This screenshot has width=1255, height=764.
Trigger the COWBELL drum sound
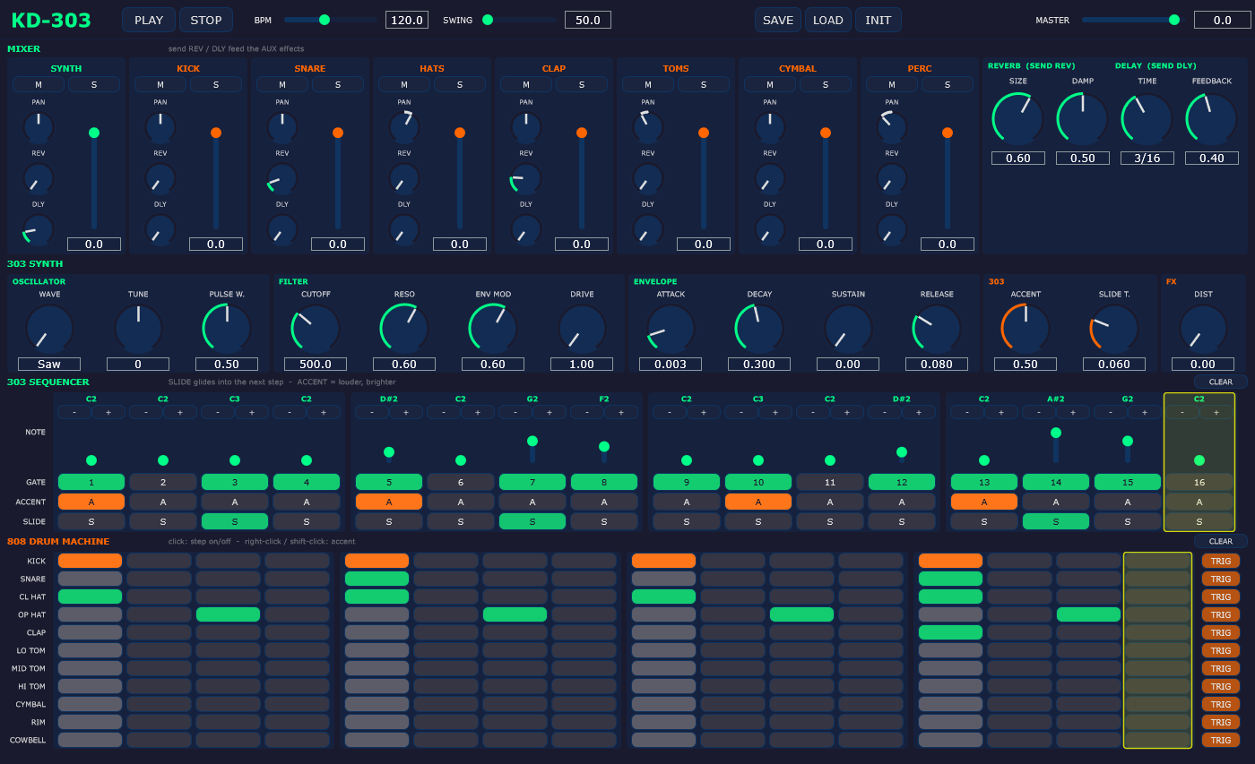click(1221, 740)
